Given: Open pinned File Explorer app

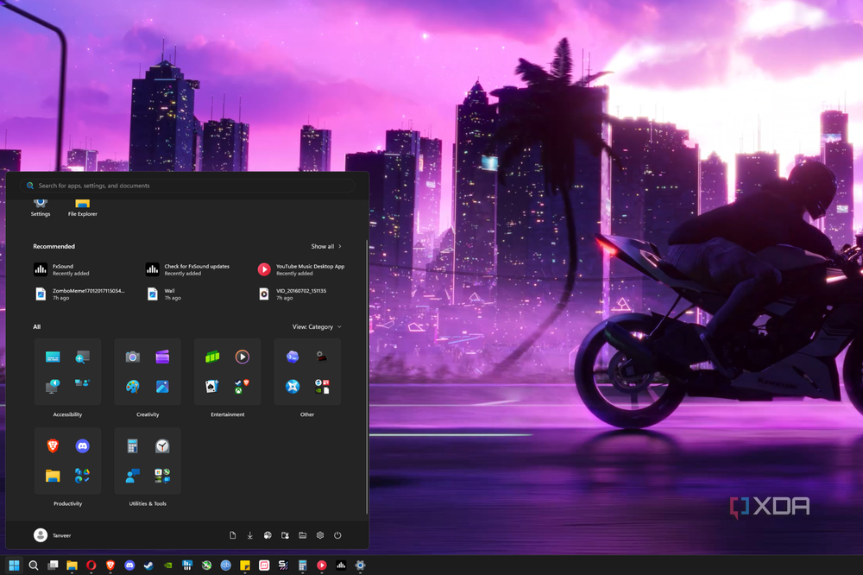Looking at the screenshot, I should 83,206.
